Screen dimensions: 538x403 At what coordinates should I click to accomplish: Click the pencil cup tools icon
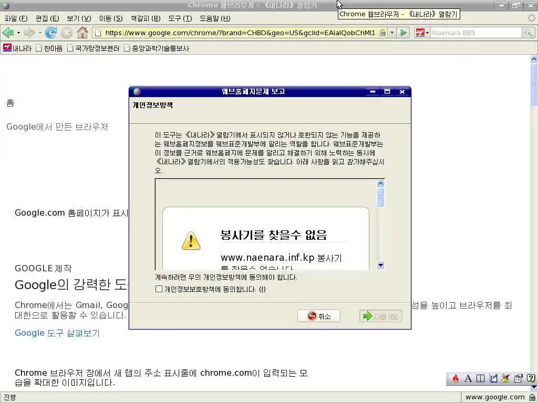pyautogui.click(x=505, y=378)
